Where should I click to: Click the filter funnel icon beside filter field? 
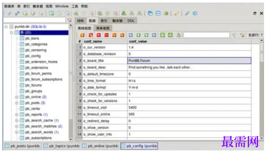(234, 35)
